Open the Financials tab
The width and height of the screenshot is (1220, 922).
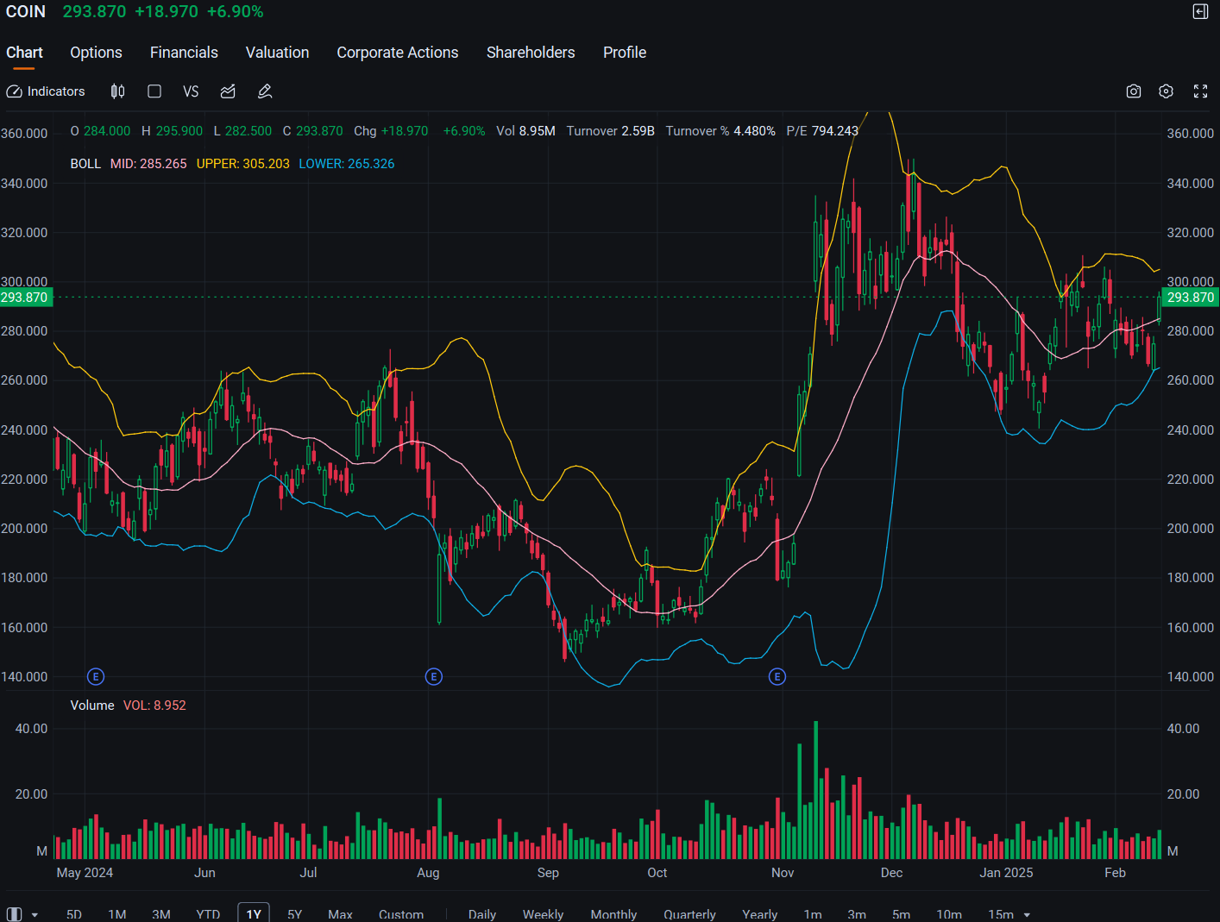click(x=184, y=53)
